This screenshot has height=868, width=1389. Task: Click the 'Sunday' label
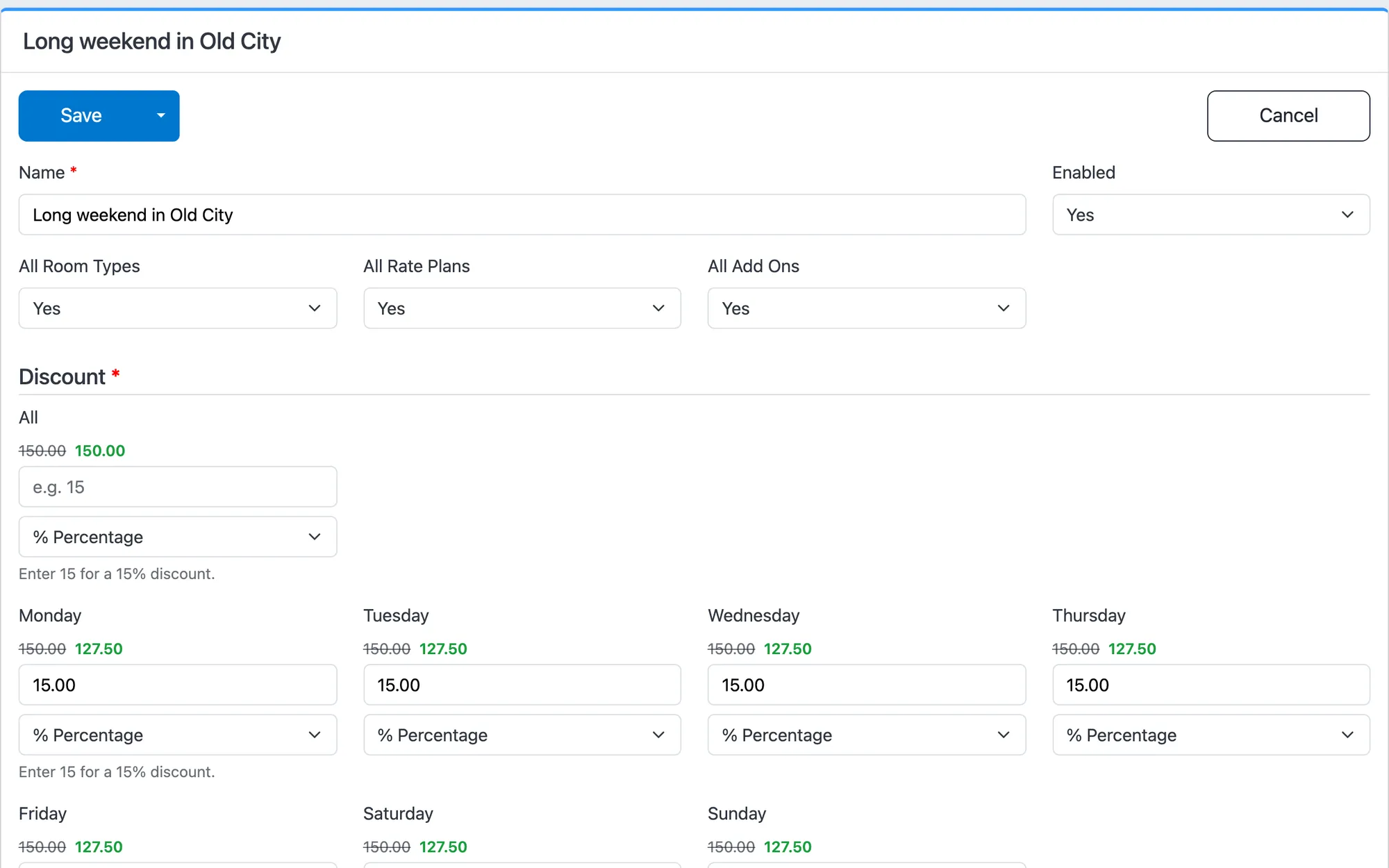tap(737, 813)
